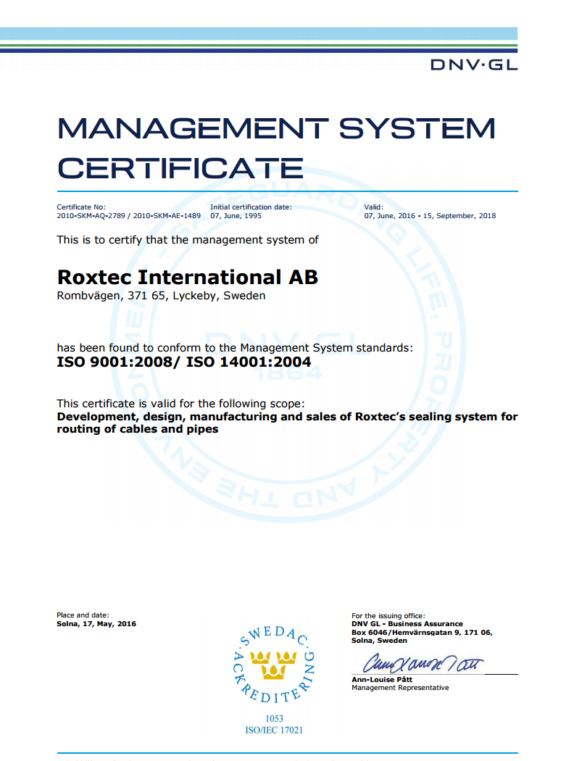
Task: Click the 'MANAGEMENT SYSTEM' title line
Action: coord(277,128)
